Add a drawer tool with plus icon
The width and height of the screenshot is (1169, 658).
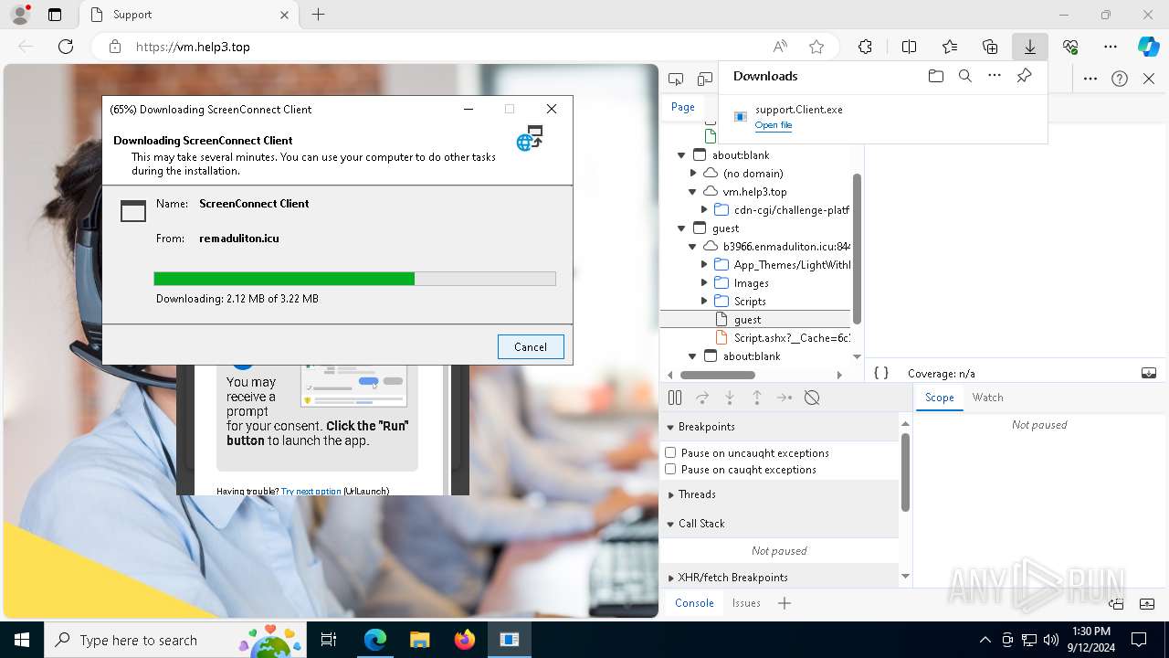click(x=785, y=603)
